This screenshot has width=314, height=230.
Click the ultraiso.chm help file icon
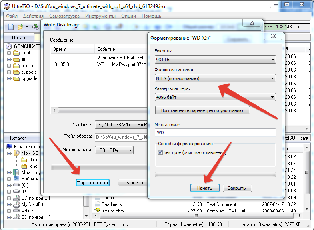97,210
